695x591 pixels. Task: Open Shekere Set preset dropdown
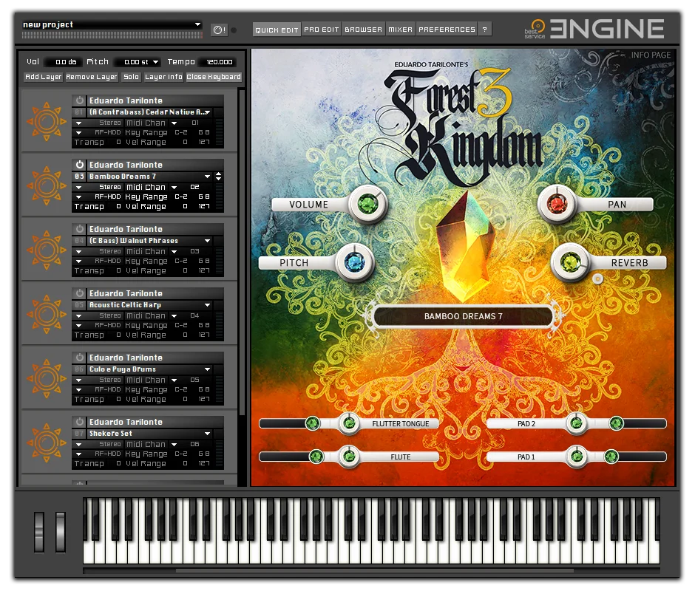coord(207,434)
